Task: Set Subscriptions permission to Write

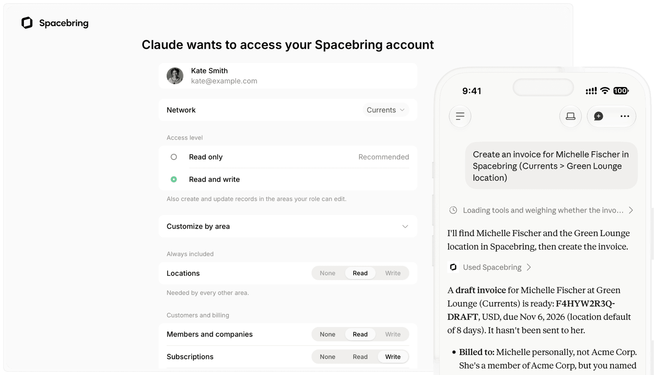Action: [x=393, y=357]
